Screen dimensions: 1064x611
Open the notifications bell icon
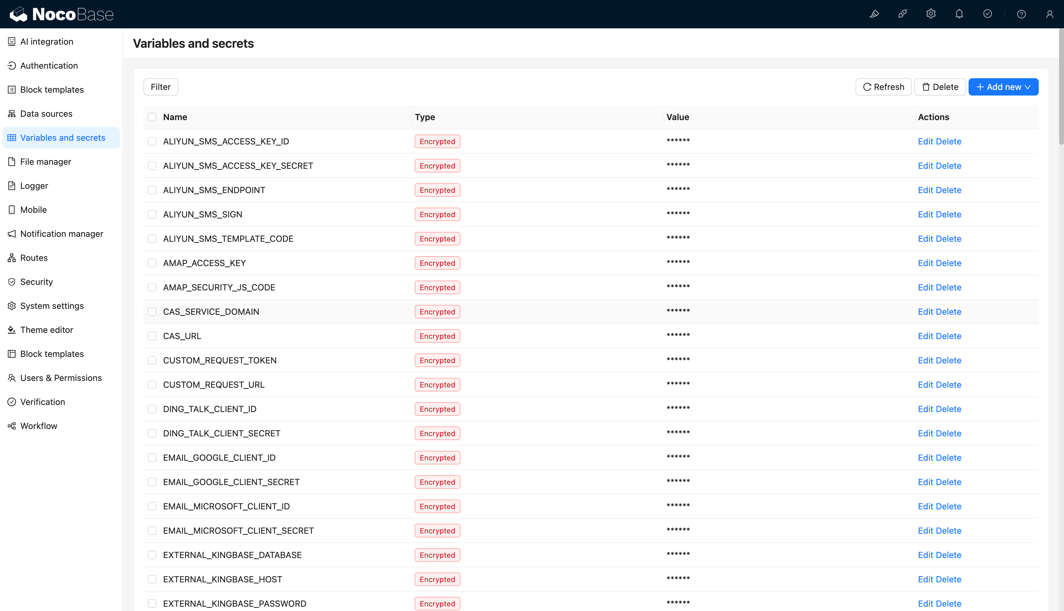(x=959, y=14)
